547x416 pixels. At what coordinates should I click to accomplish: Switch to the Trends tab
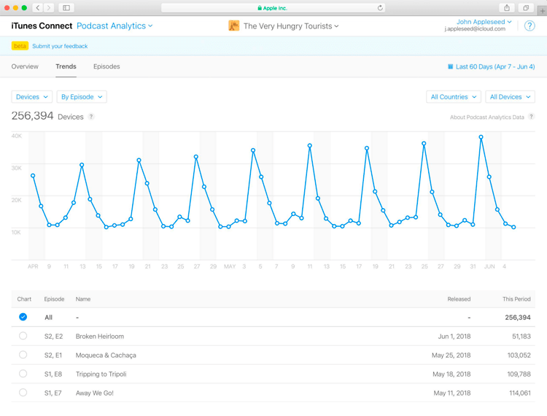pos(66,66)
